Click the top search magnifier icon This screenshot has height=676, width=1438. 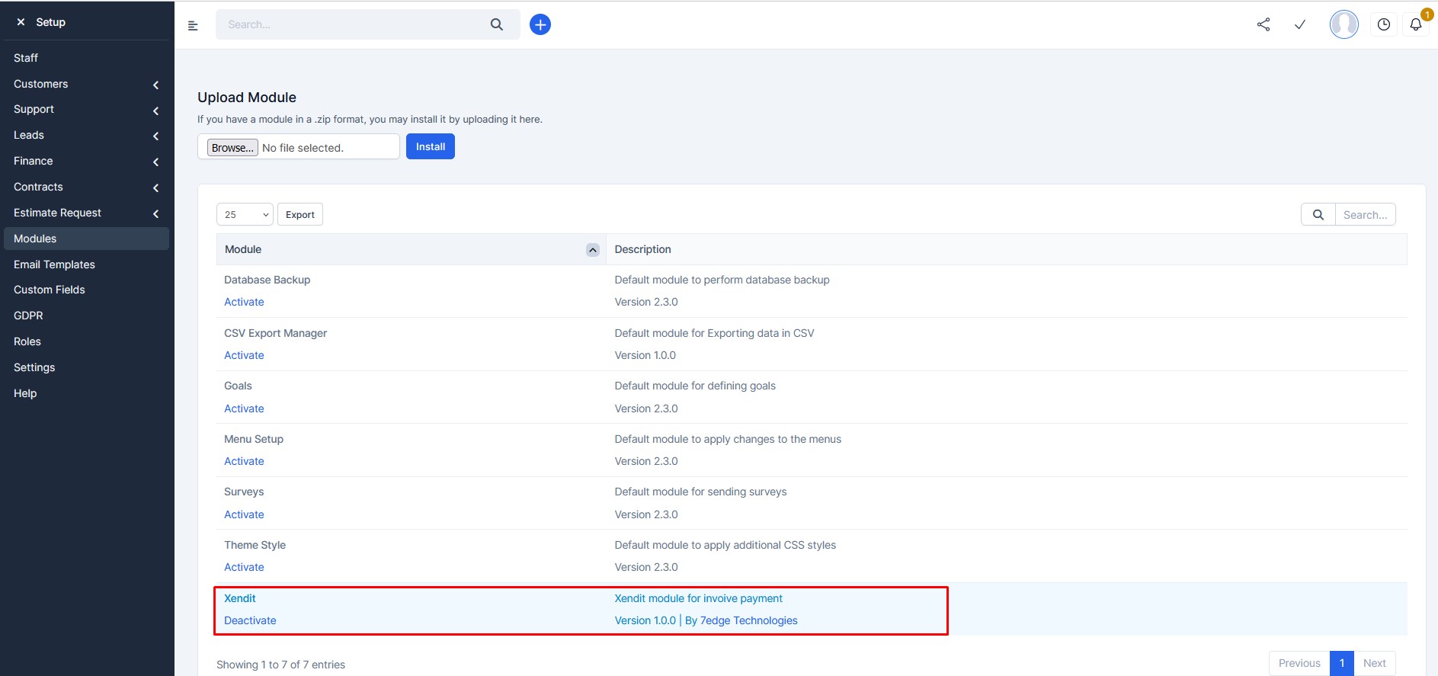click(497, 24)
